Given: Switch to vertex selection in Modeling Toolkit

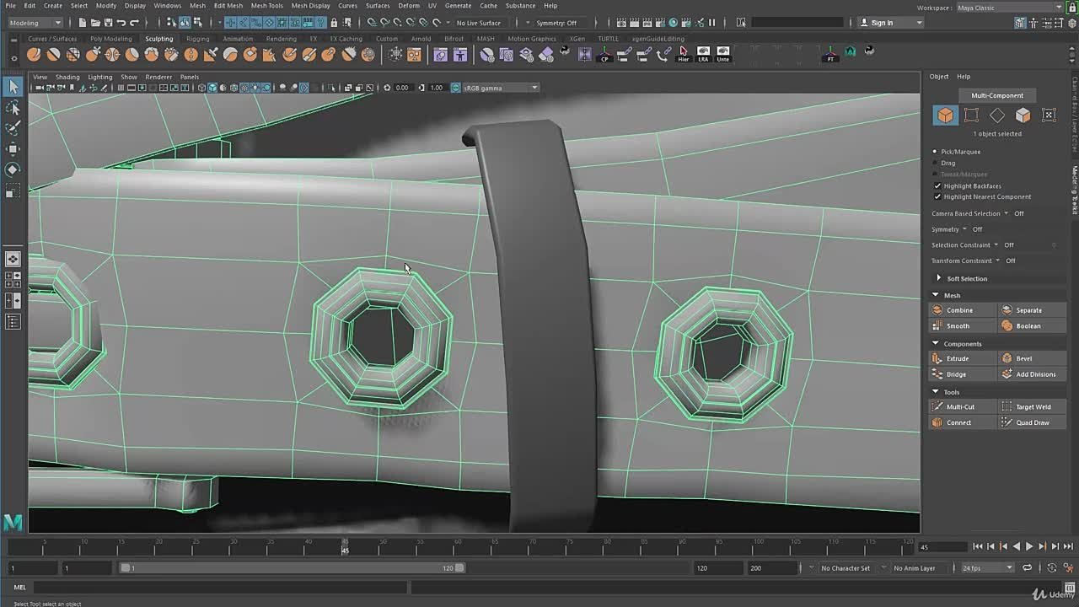Looking at the screenshot, I should (x=971, y=115).
